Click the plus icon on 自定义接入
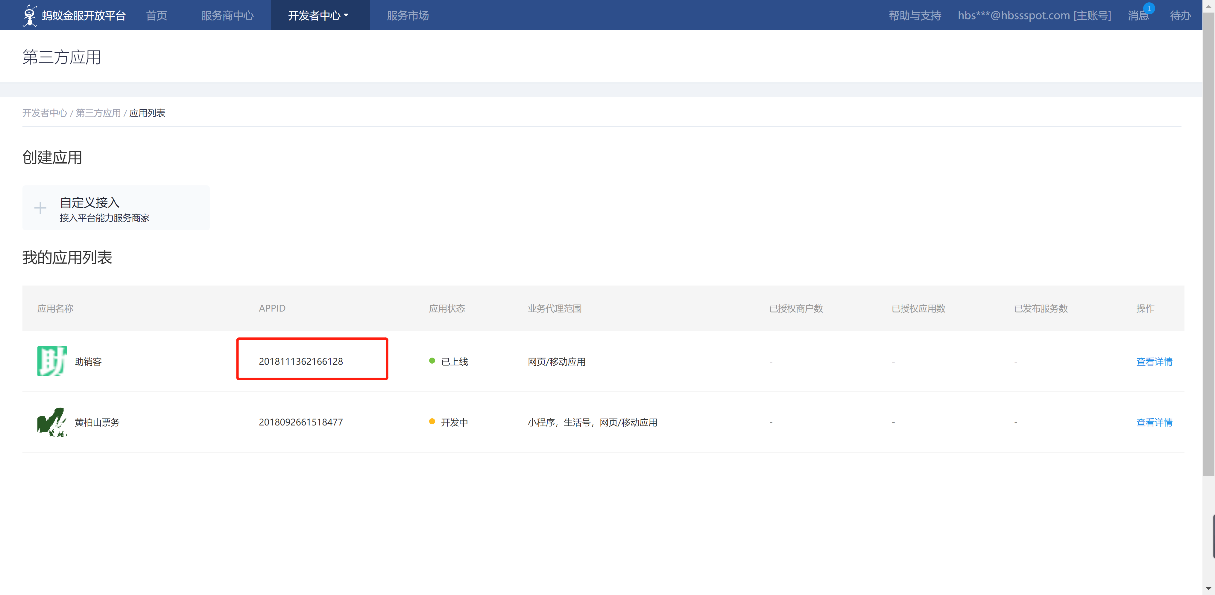Image resolution: width=1215 pixels, height=595 pixels. tap(41, 208)
